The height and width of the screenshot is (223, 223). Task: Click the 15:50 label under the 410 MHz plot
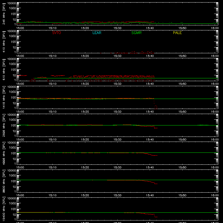coord(182,56)
